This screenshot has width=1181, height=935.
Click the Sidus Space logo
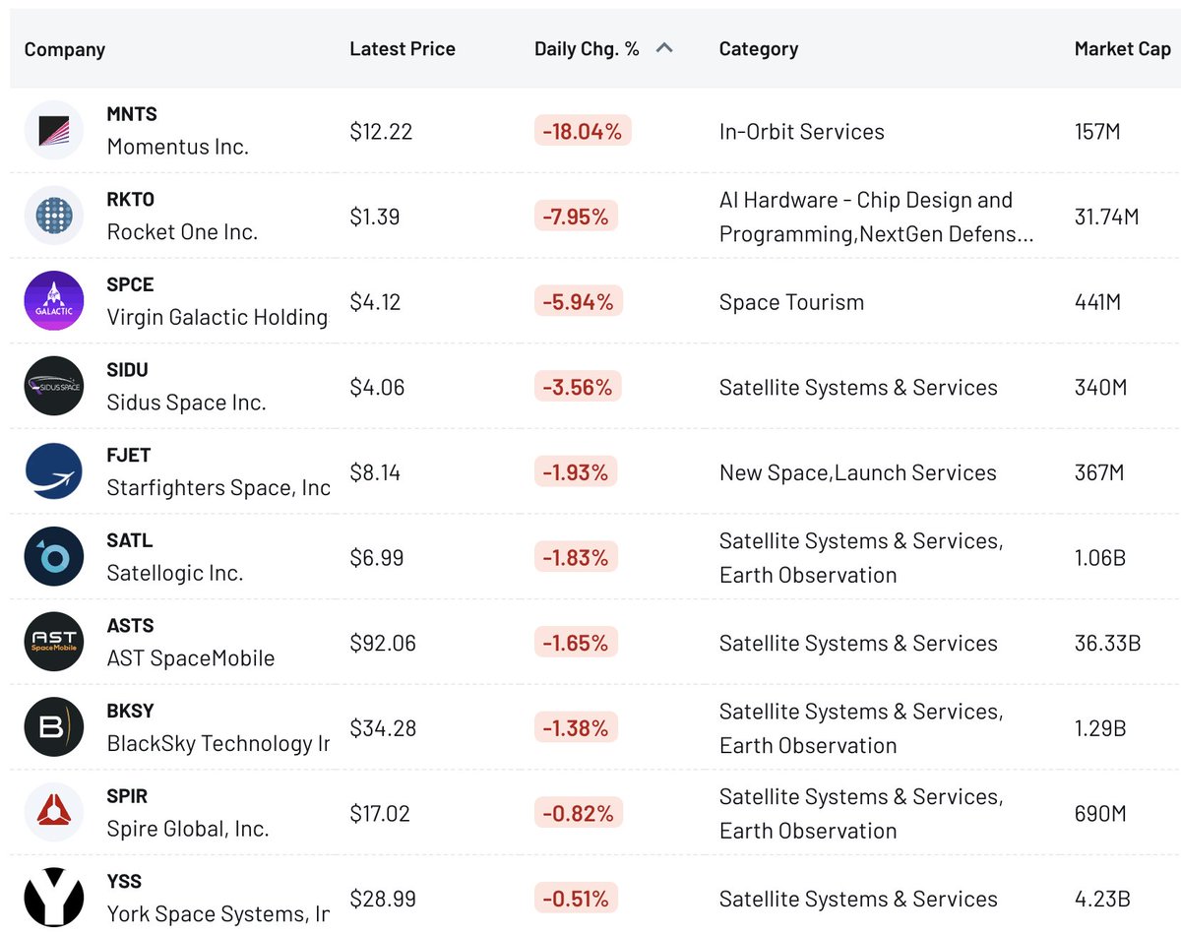pyautogui.click(x=54, y=387)
